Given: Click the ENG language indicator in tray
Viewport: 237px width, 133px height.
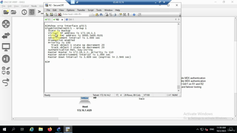Looking at the screenshot, I should pyautogui.click(x=212, y=129).
